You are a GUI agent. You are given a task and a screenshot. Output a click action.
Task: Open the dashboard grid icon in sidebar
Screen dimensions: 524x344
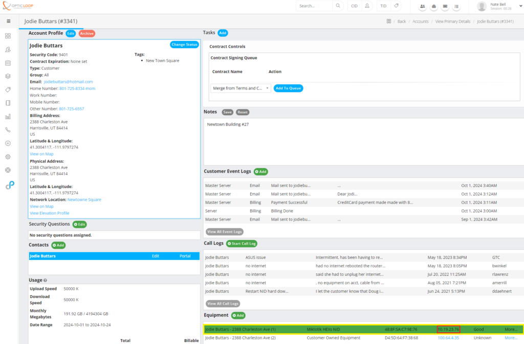coord(8,36)
